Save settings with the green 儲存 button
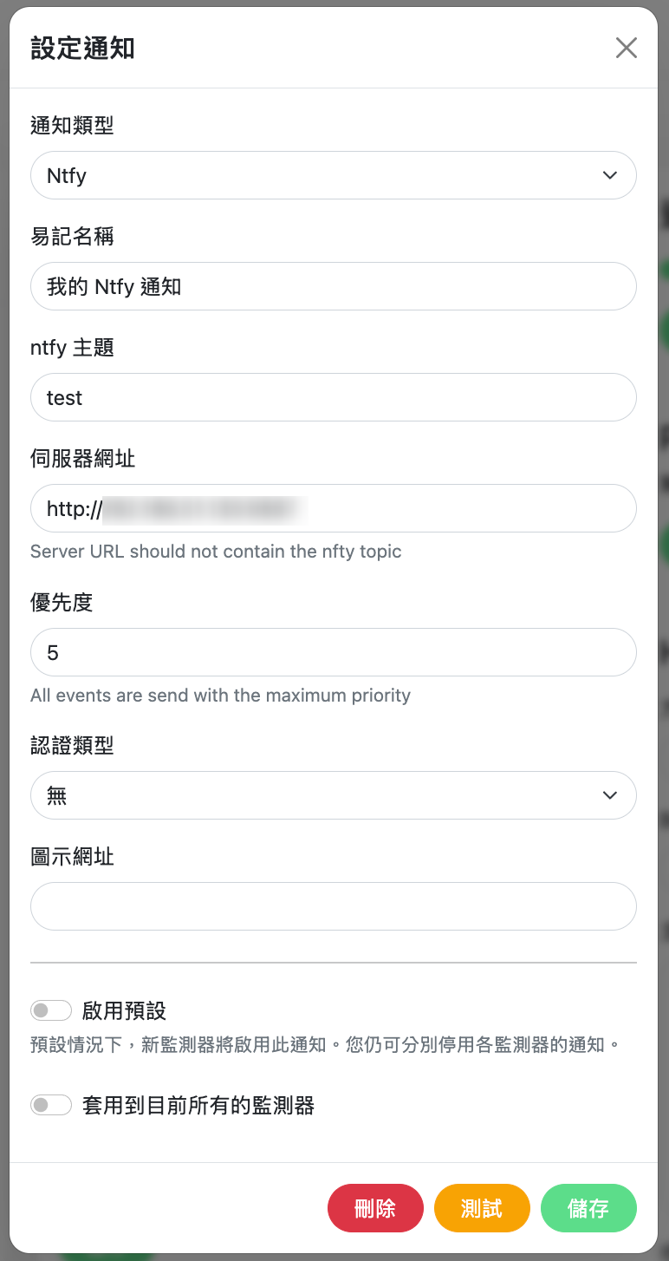This screenshot has height=1261, width=669. 588,1208
